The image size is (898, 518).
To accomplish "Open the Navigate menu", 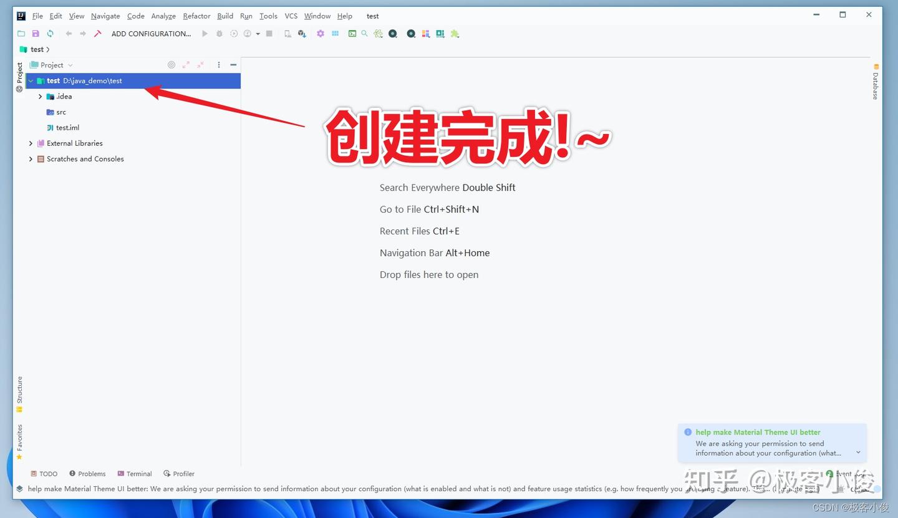I will click(x=105, y=16).
